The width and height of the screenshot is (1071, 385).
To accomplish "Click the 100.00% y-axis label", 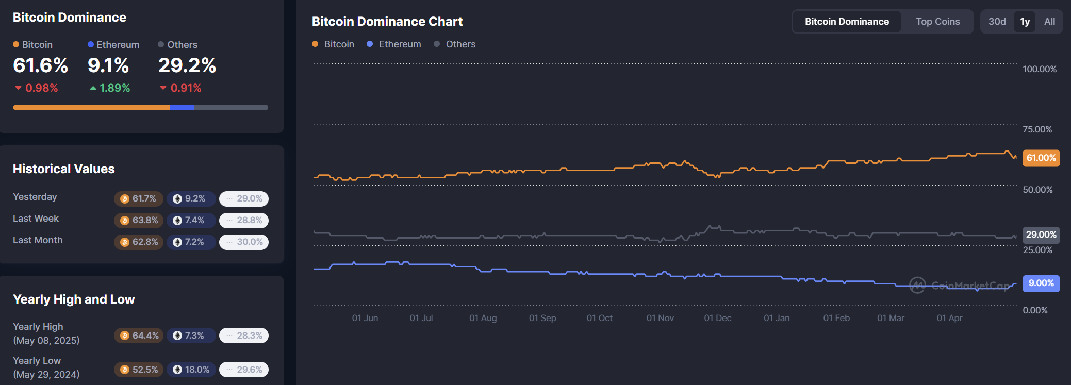I will (1040, 69).
